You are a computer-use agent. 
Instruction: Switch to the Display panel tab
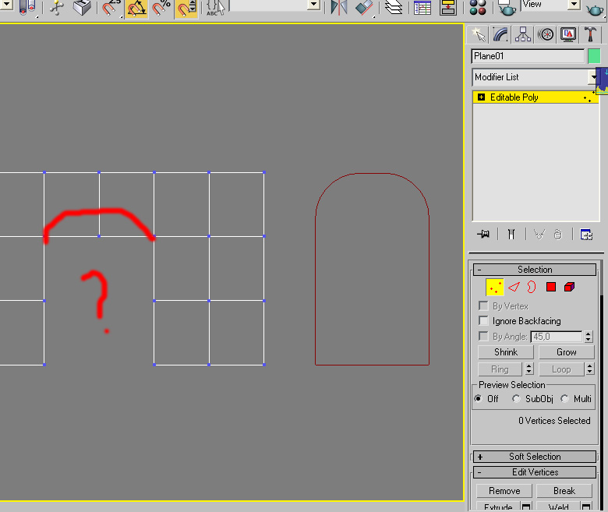568,34
